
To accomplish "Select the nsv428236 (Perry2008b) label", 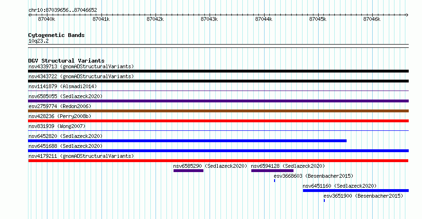I will pos(60,116).
